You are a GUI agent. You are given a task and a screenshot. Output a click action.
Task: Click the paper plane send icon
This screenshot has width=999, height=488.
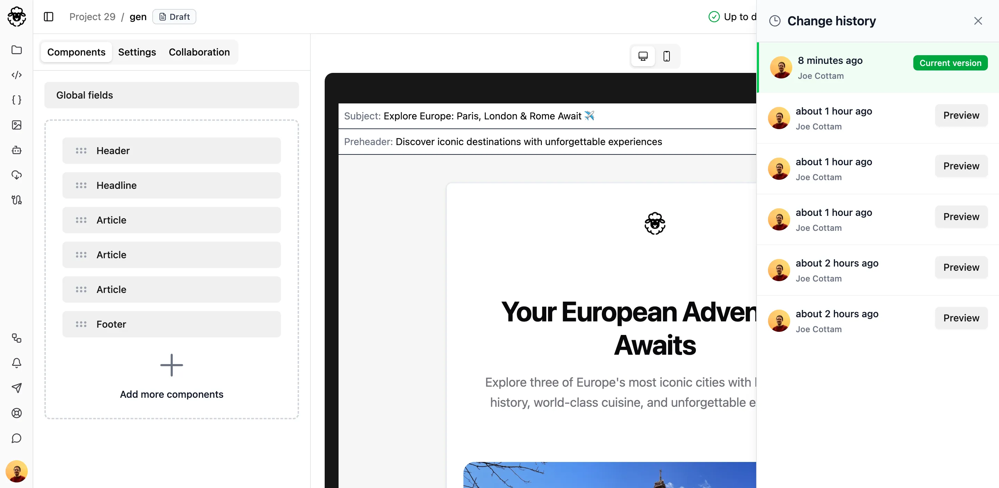pos(16,388)
